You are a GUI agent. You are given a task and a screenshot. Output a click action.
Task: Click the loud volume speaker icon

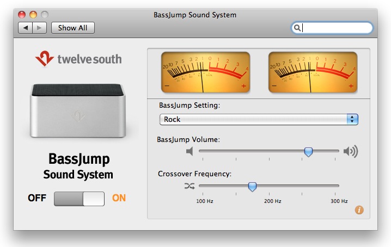[x=350, y=152]
